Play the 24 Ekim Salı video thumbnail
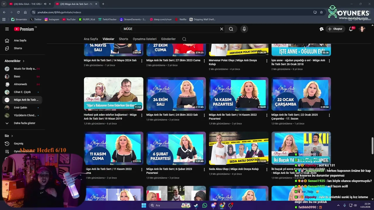374x210 pixels. tap(176, 94)
